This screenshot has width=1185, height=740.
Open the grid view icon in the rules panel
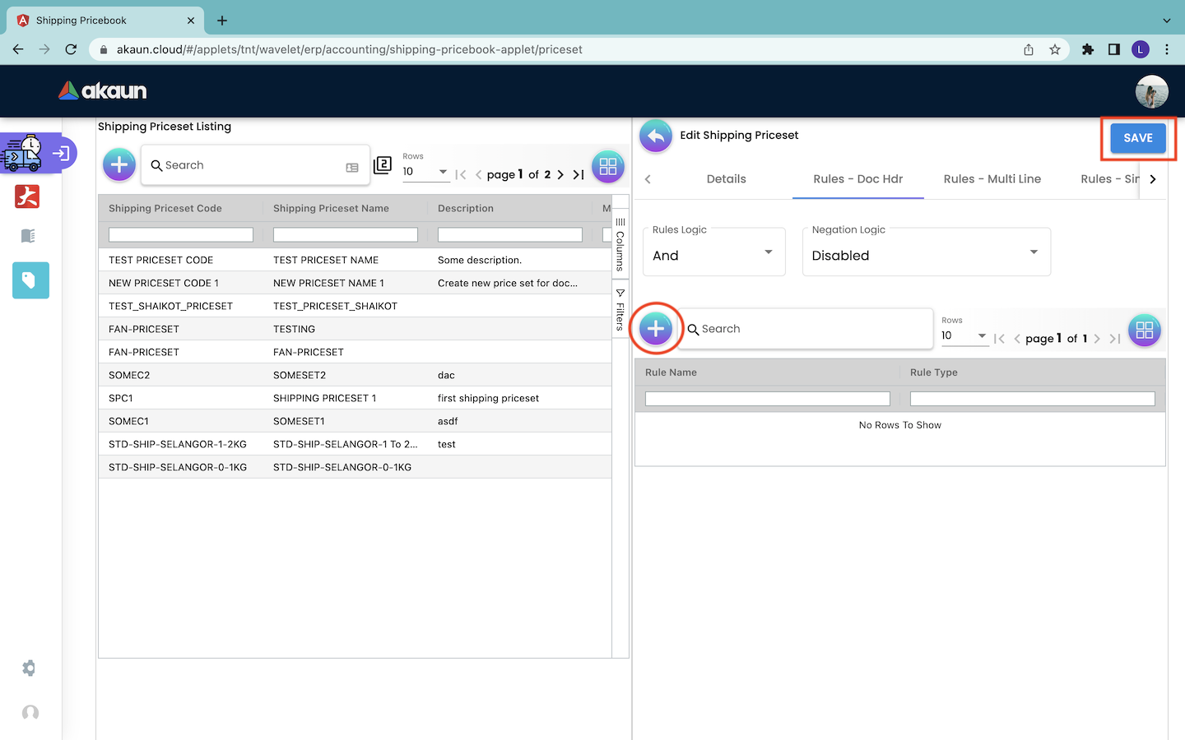1144,331
